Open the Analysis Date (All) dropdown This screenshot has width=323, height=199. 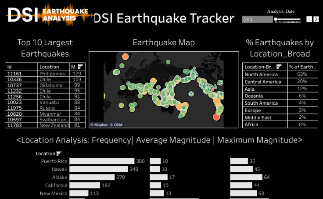(x=257, y=19)
